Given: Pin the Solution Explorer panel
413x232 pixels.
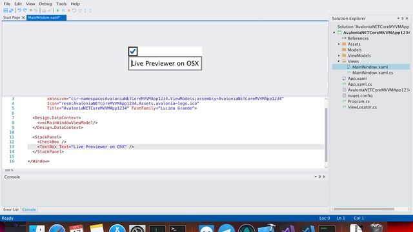Looking at the screenshot, I should pos(403,19).
